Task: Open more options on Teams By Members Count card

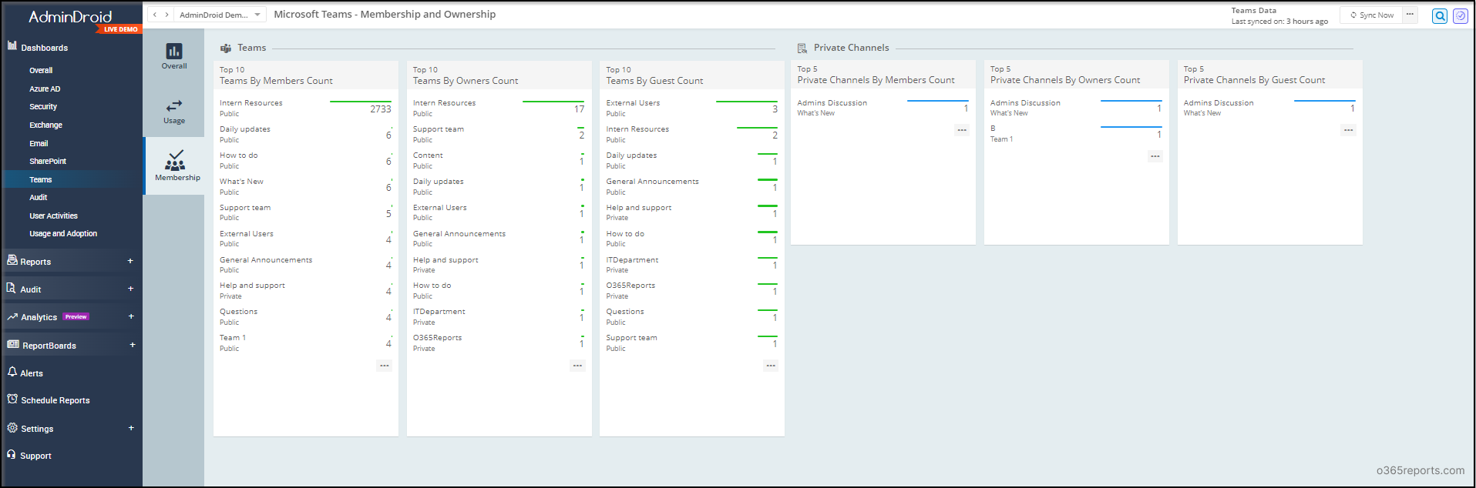Action: click(x=384, y=366)
